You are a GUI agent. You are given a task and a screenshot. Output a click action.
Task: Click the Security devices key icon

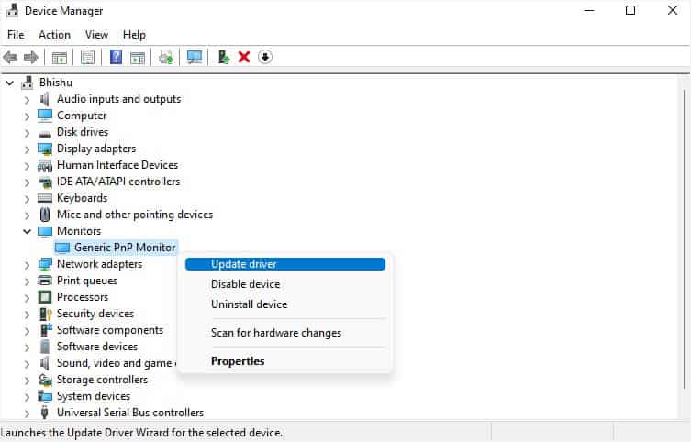click(45, 314)
